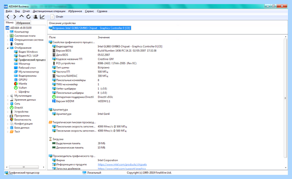Click the Отчёт report button
This screenshot has height=179, width=292.
click(x=57, y=17)
